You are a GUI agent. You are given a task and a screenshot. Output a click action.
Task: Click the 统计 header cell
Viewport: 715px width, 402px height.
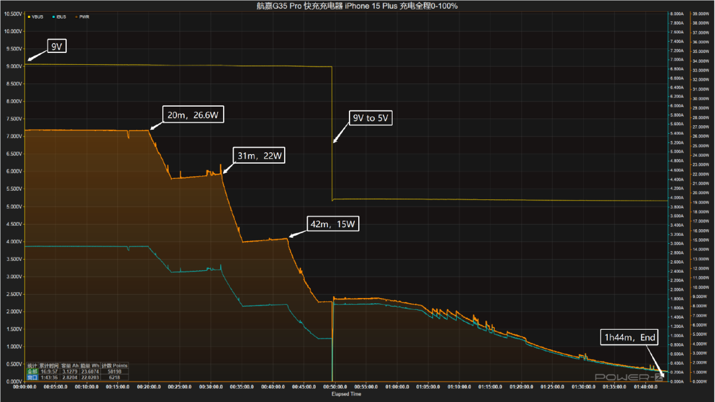32,366
